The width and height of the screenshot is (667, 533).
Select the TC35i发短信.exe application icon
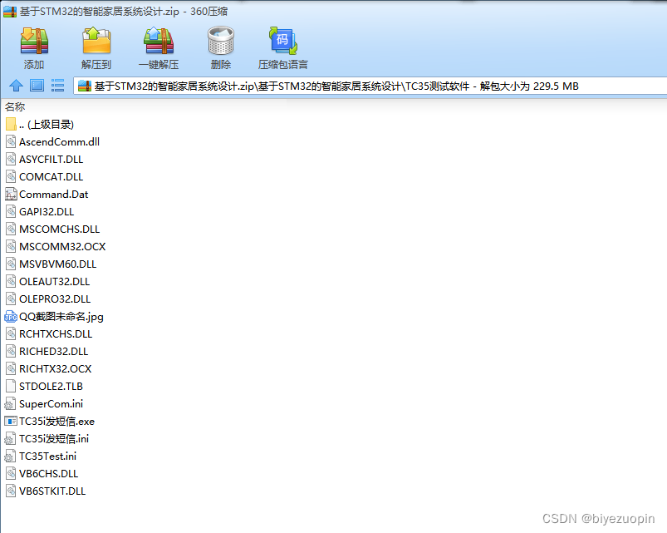pyautogui.click(x=11, y=421)
